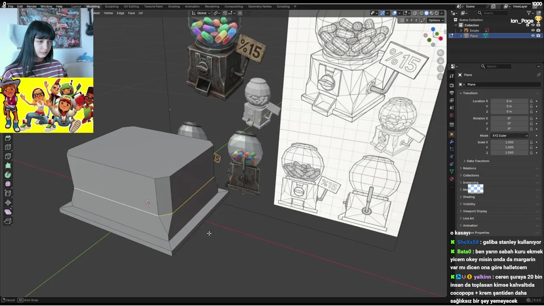Open the Tool properties tab icon
Image resolution: width=544 pixels, height=306 pixels.
coord(451,76)
